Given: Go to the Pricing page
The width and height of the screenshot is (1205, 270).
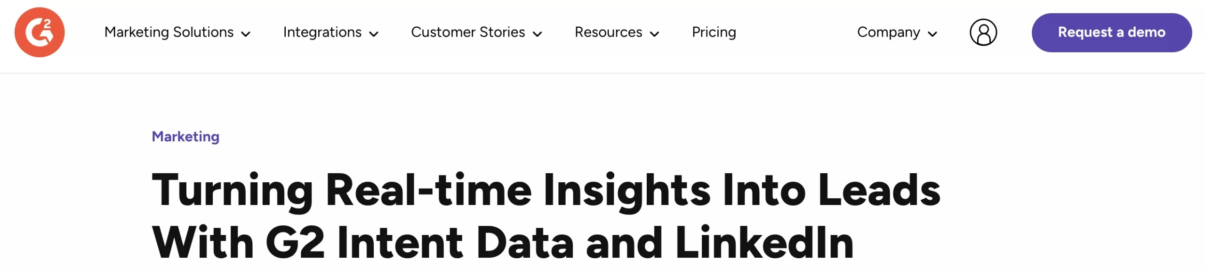Looking at the screenshot, I should (714, 32).
